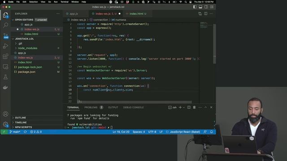This screenshot has height=161, width=287.
Task: Split the editor to the right
Action: 206,14
